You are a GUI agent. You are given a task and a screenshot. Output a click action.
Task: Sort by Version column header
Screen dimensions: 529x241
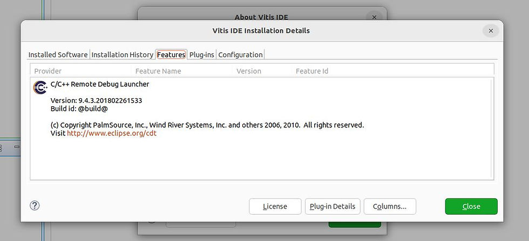249,71
